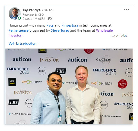Screen dimensions: 138x131
Task: Open the #emergence hashtag
Action: pyautogui.click(x=18, y=30)
